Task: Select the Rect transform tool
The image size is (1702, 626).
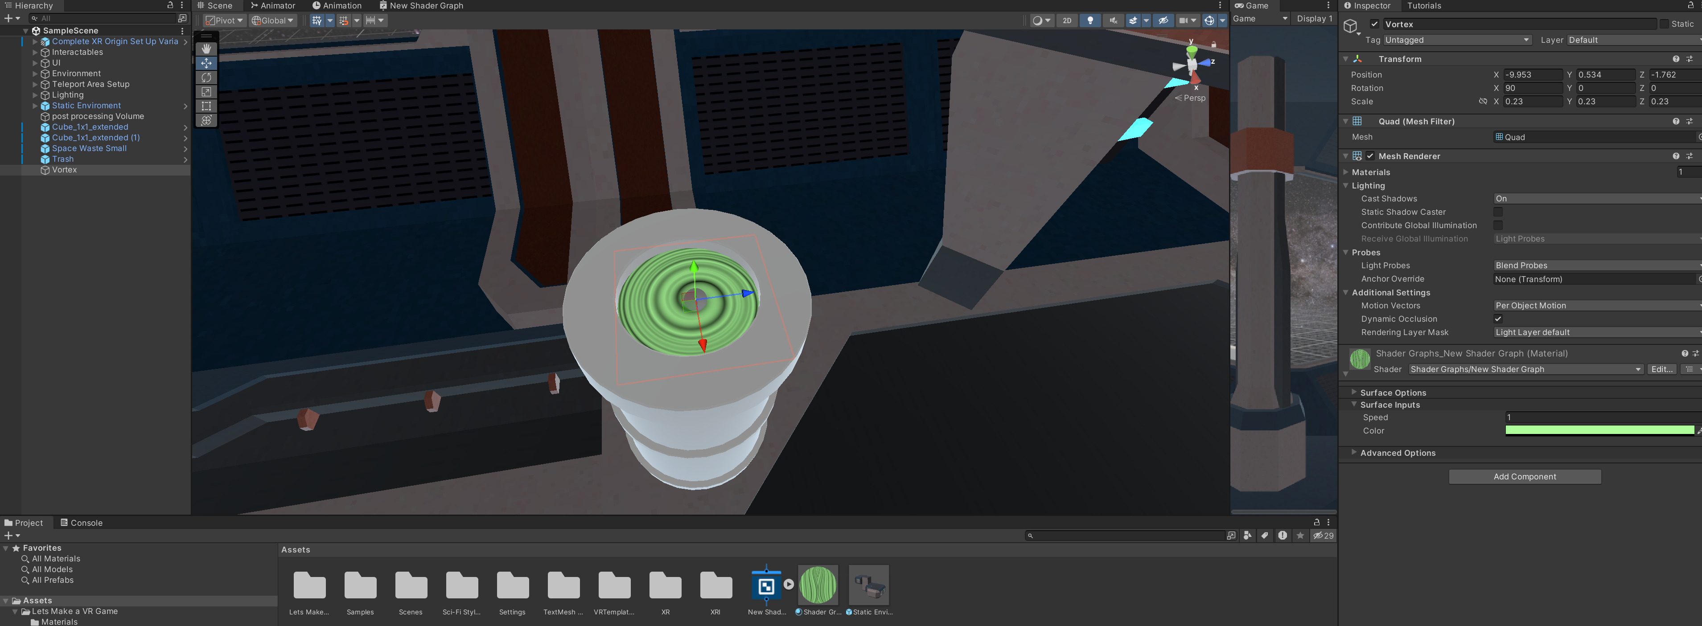Action: coord(206,106)
